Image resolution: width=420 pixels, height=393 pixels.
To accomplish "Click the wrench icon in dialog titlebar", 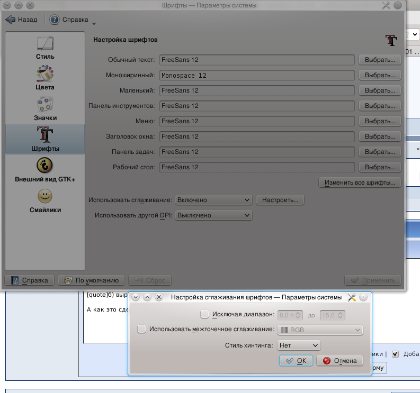I will [352, 297].
